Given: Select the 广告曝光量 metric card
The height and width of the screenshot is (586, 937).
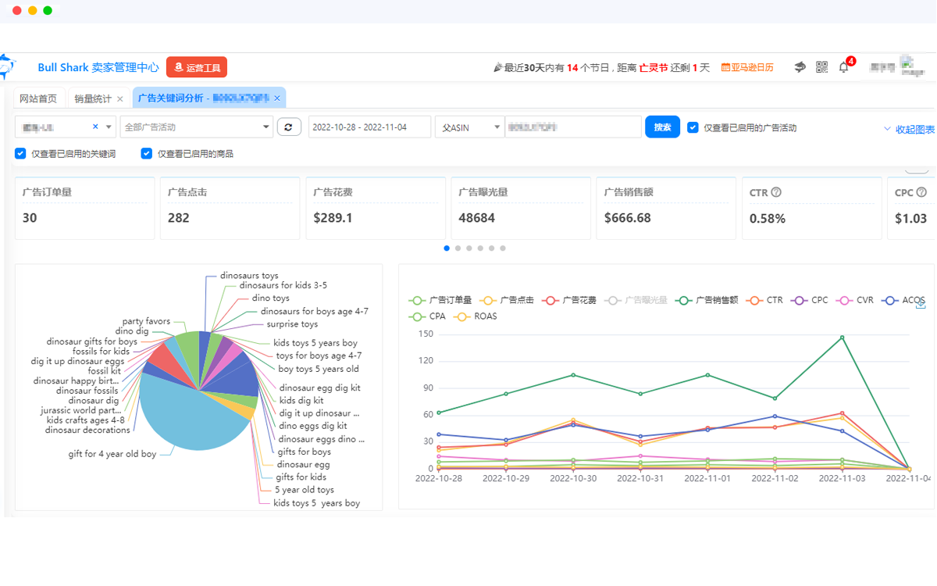Looking at the screenshot, I should [520, 208].
